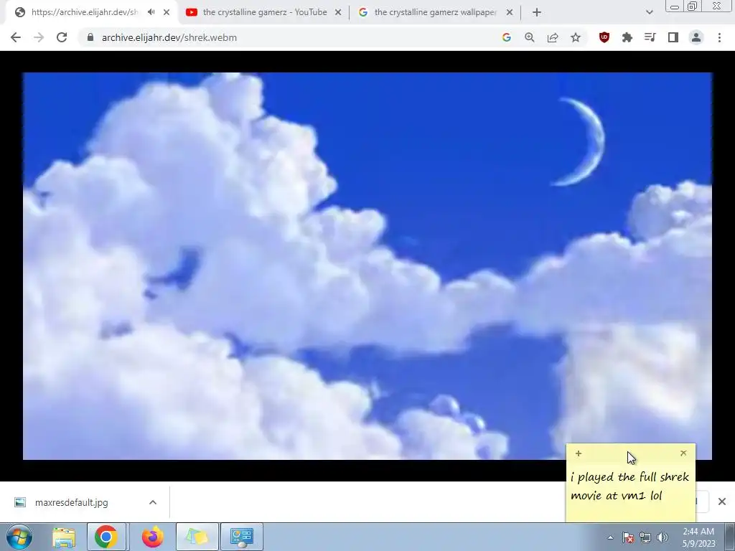Open the Chrome three-dot menu
Image resolution: width=735 pixels, height=551 pixels.
pyautogui.click(x=719, y=37)
